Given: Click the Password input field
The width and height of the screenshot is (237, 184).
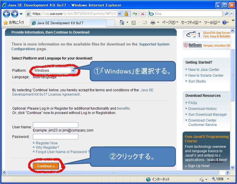Looking at the screenshot, I should (56, 136).
